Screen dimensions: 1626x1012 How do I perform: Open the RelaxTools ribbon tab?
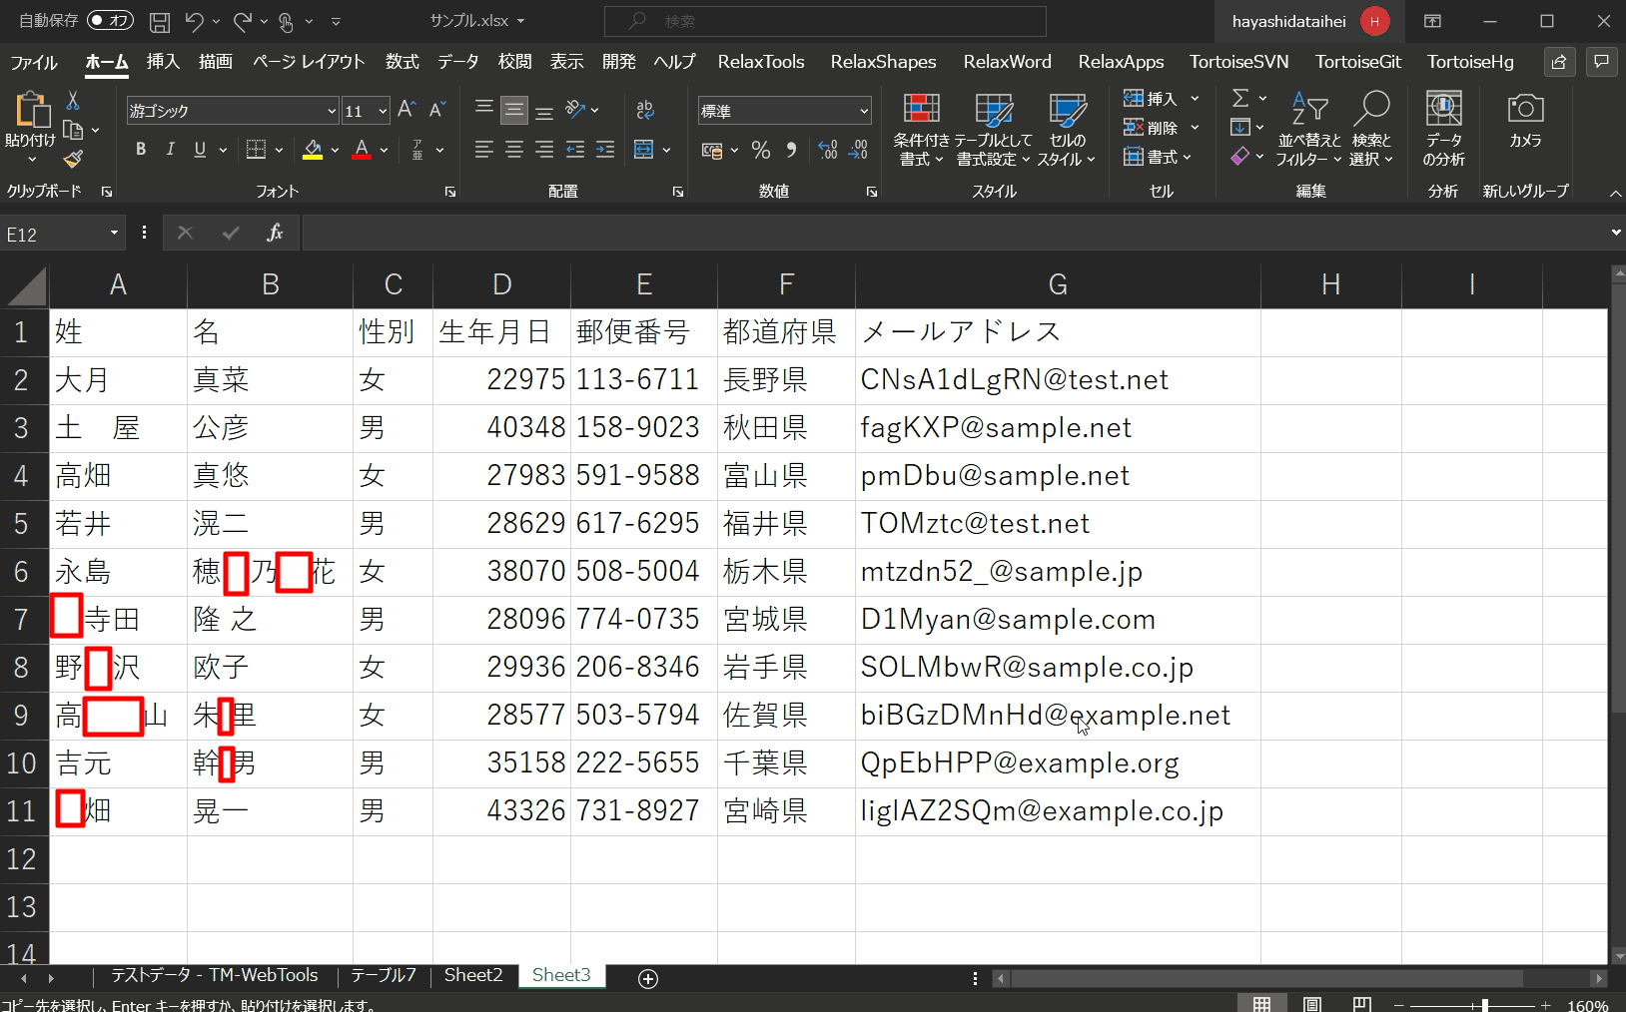pyautogui.click(x=760, y=62)
